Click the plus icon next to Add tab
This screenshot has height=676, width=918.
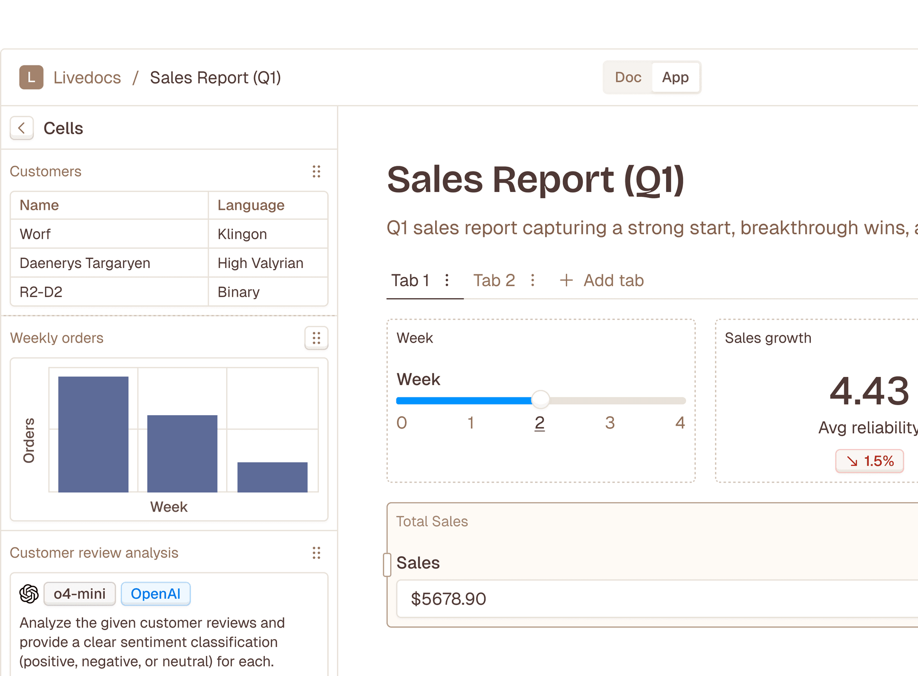pos(566,280)
